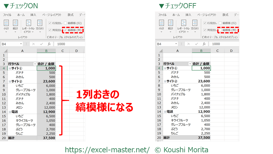Expand the Name Box dropdown in チェックOFF panel
Image resolution: width=273 pixels, height=154 pixels.
coord(176,44)
